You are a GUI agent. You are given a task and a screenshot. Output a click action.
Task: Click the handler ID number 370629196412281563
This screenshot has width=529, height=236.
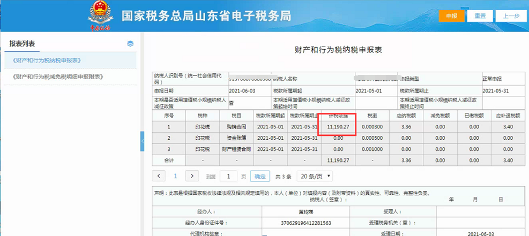[x=306, y=223]
